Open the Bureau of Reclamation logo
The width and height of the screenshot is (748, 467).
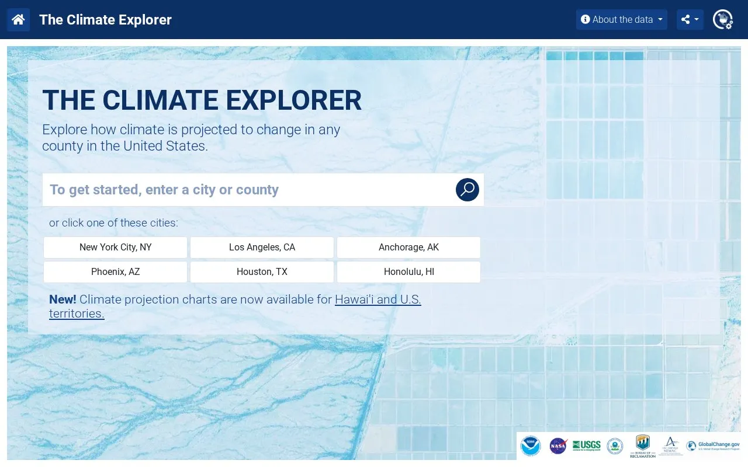(x=643, y=446)
